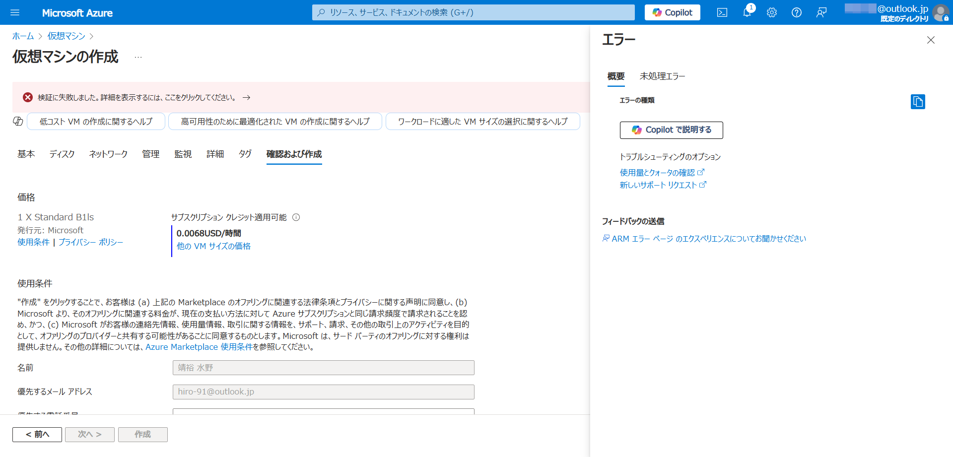
Task: Select the ネットワーク tab
Action: (x=108, y=154)
